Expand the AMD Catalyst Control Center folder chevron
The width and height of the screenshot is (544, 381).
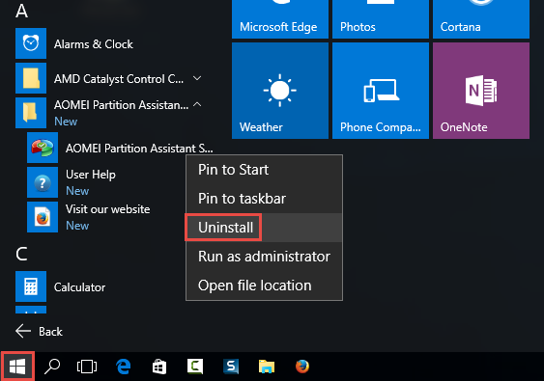197,78
